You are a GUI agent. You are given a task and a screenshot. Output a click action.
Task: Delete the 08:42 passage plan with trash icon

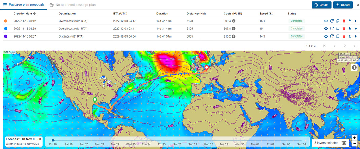(344, 21)
